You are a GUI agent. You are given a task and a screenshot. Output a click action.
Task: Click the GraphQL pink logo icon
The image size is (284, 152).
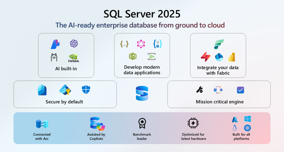coord(141,44)
